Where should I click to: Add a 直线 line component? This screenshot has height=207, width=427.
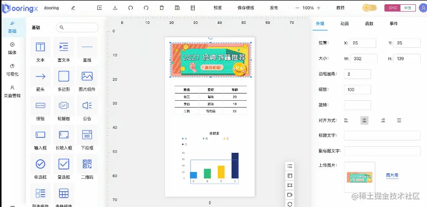click(87, 51)
